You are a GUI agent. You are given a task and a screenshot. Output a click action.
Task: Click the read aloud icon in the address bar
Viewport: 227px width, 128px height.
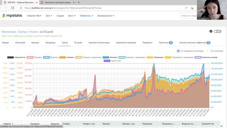click(x=186, y=8)
